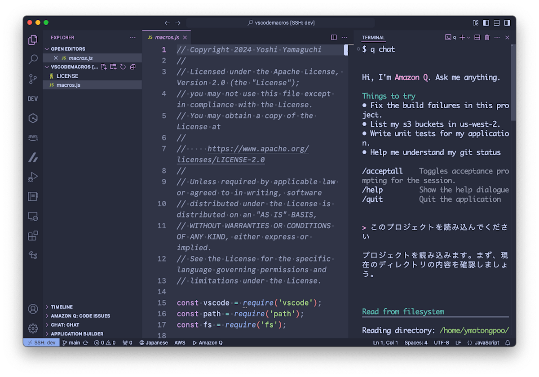Viewport: 539px width, 377px height.
Task: Close the macros.js editor tab
Action: [x=185, y=37]
